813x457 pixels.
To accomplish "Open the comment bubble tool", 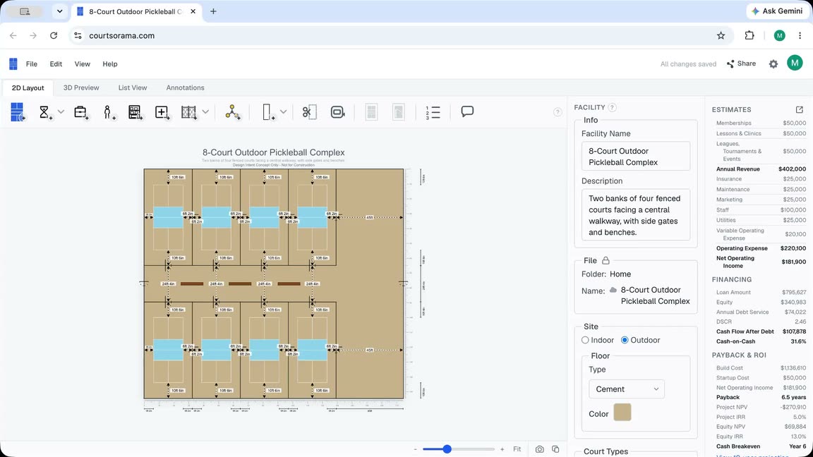I will [467, 111].
